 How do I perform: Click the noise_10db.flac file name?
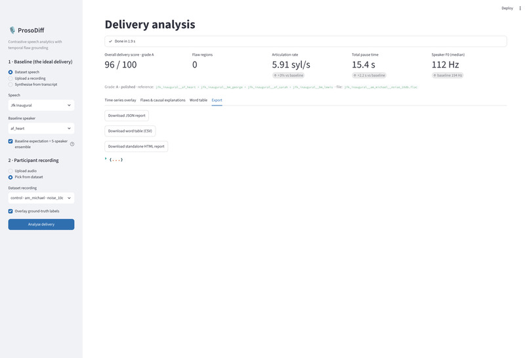(381, 87)
